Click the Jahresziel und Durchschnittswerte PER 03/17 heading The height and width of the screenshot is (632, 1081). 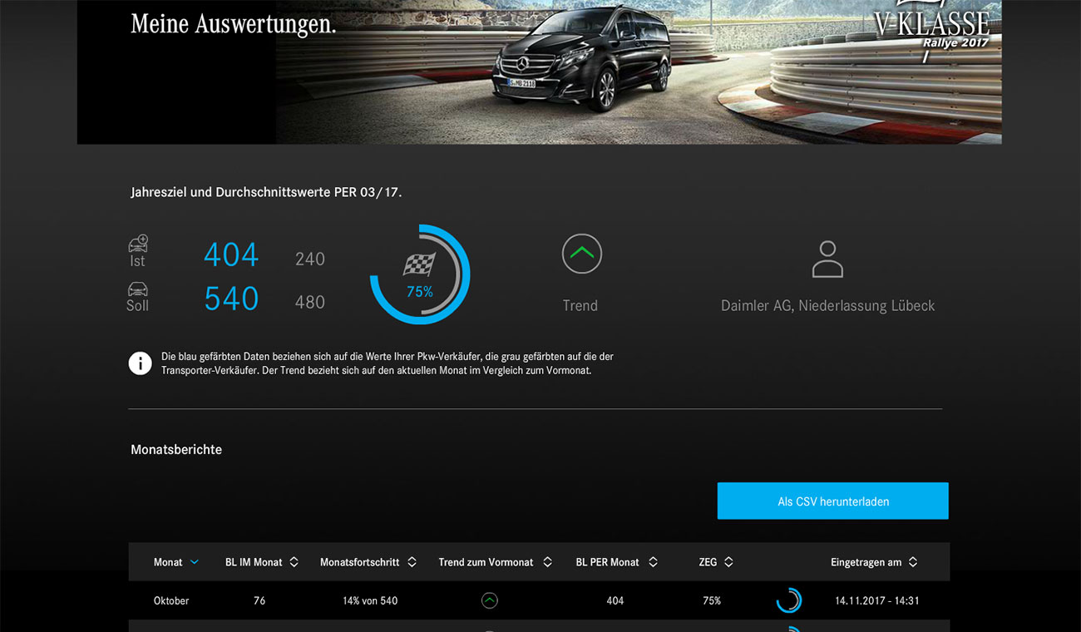[x=266, y=192]
